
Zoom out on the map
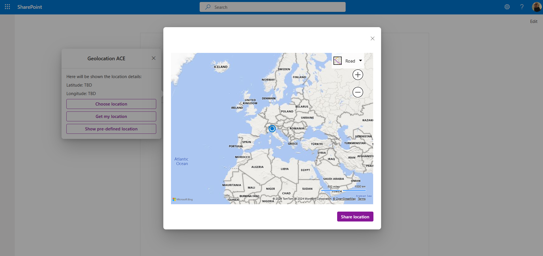pos(358,92)
